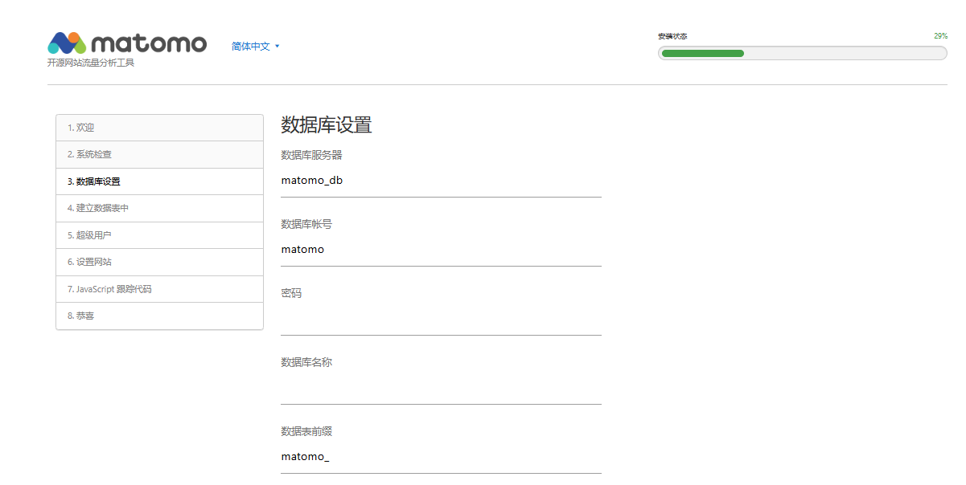The height and width of the screenshot is (485, 966).
Task: Open the 简体中文 language dropdown
Action: (x=252, y=46)
